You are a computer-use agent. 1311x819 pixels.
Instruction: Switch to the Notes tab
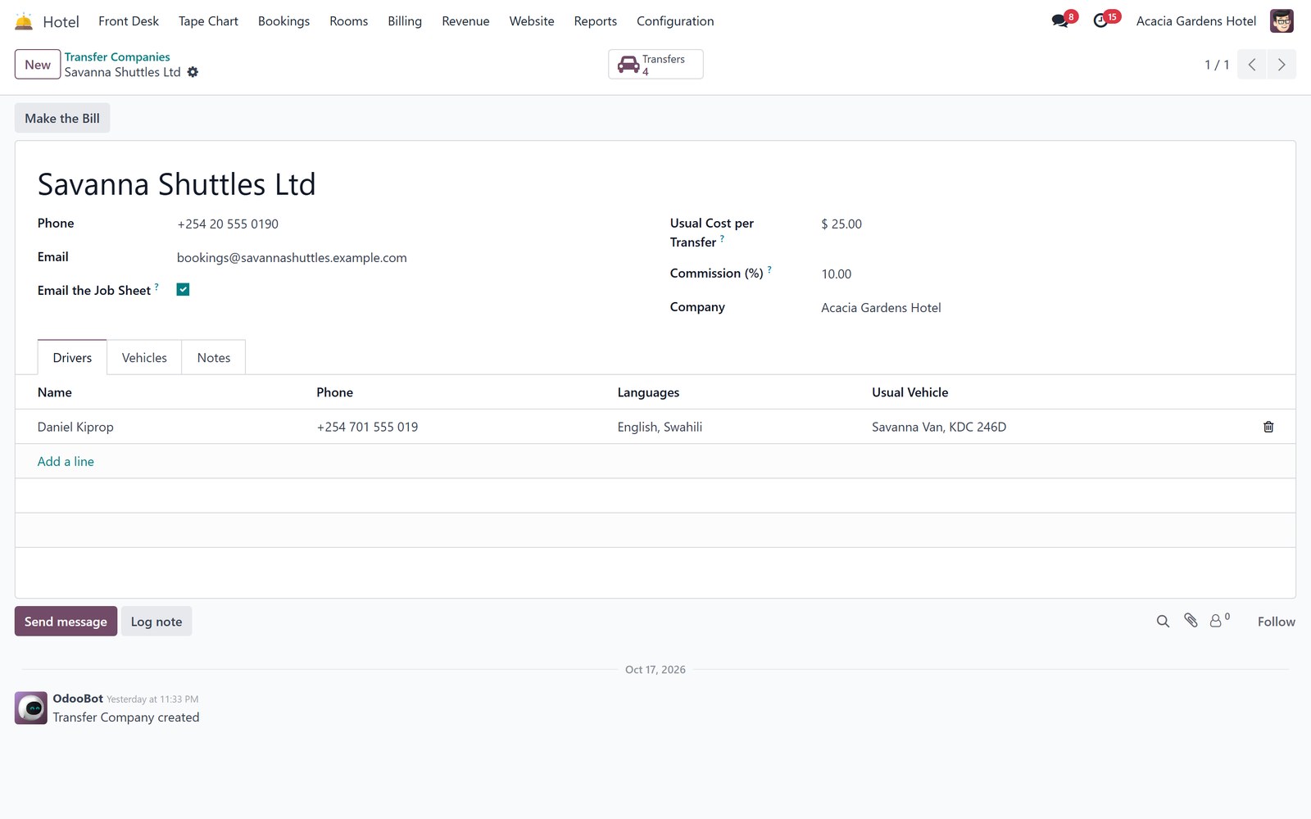coord(214,358)
